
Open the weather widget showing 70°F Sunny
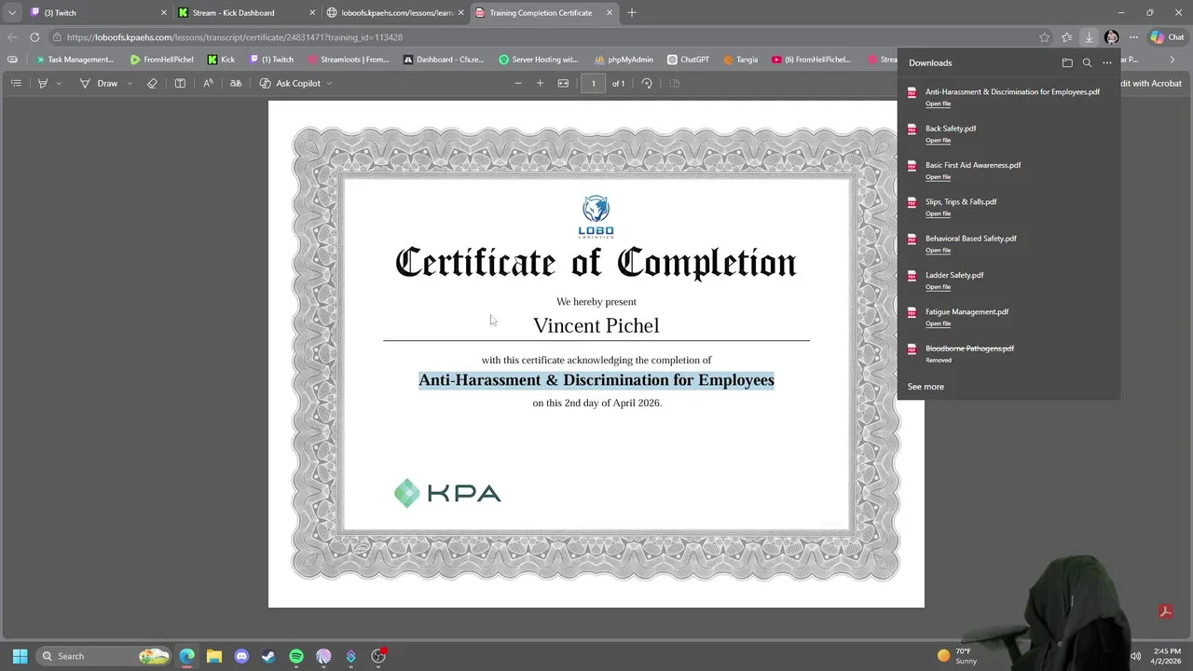(958, 656)
